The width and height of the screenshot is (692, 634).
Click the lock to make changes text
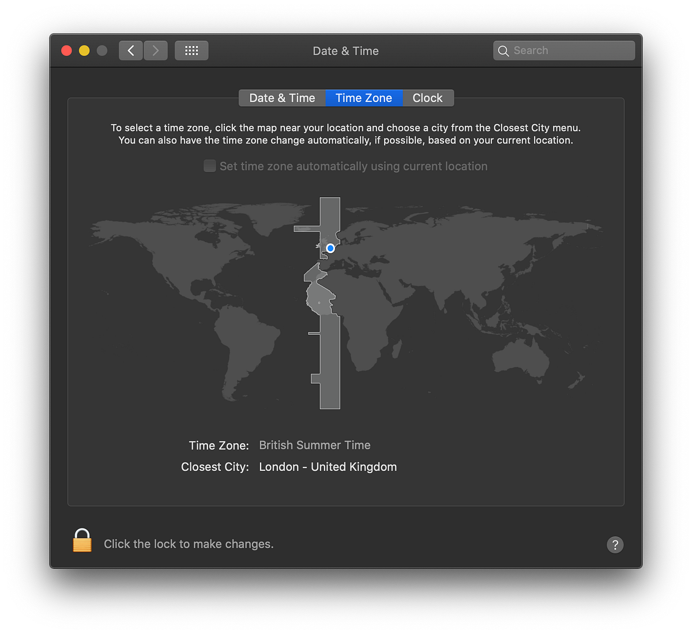[x=189, y=544]
